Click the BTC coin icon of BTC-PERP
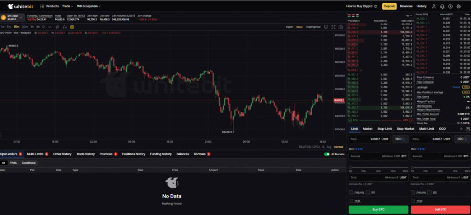This screenshot has height=215, width=471. (x=3, y=17)
